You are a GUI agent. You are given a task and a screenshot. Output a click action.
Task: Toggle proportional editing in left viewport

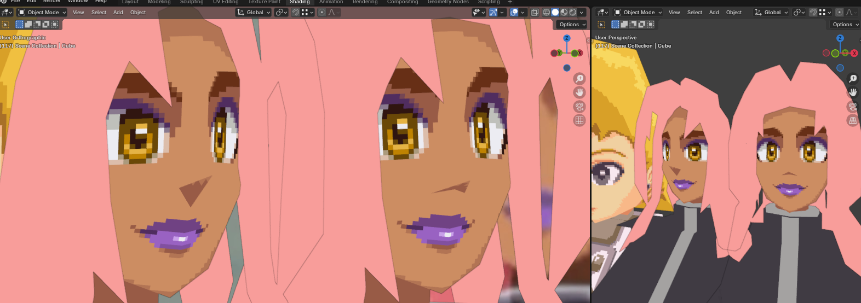coord(322,12)
